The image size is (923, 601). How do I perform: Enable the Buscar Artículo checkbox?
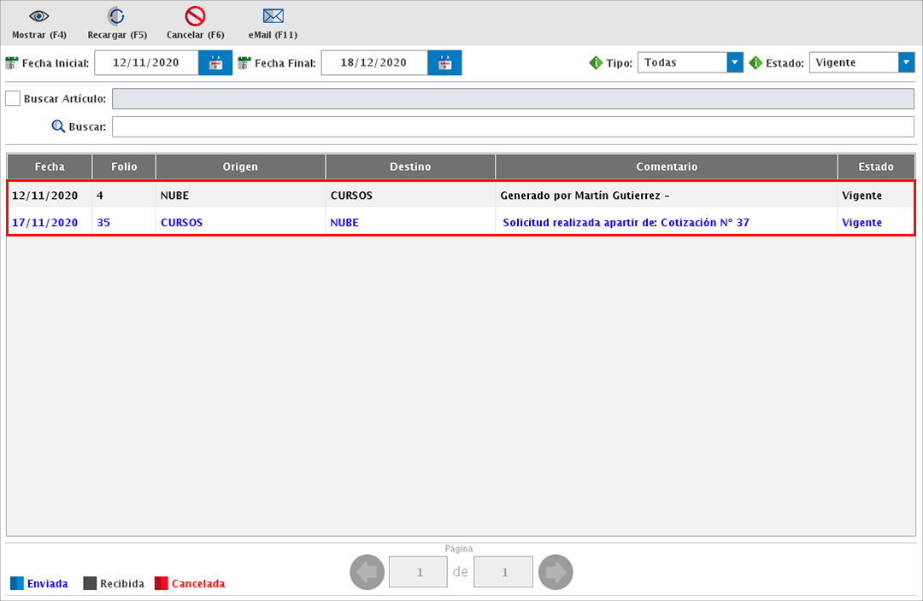pyautogui.click(x=13, y=99)
